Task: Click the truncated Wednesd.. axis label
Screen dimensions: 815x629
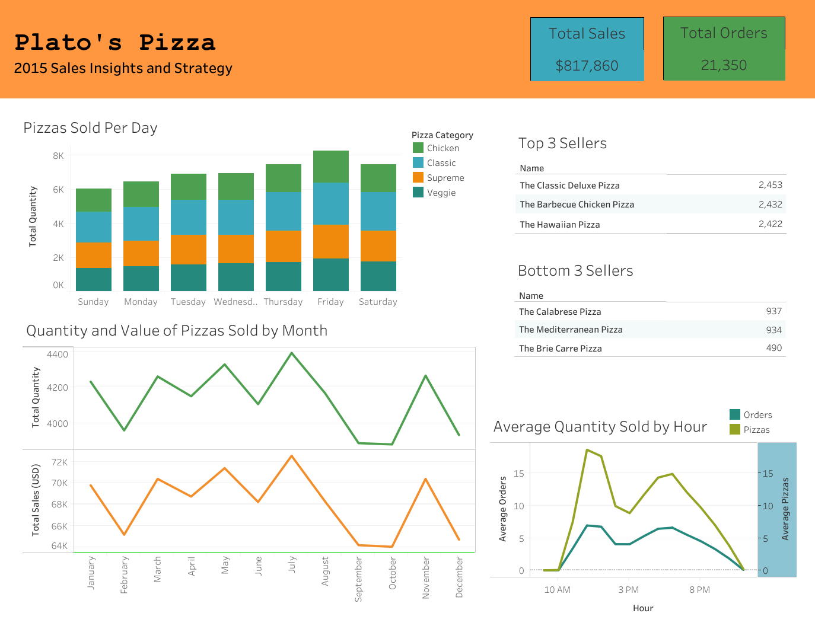Action: point(235,302)
